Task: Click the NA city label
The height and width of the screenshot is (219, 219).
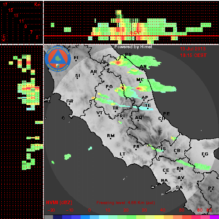Action: tap(164, 180)
